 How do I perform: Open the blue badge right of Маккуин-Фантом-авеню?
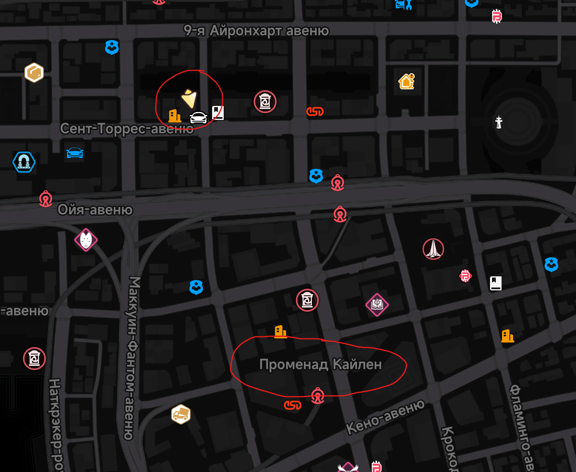196,287
